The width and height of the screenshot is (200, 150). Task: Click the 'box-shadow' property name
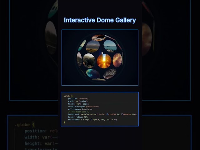coord(73,120)
